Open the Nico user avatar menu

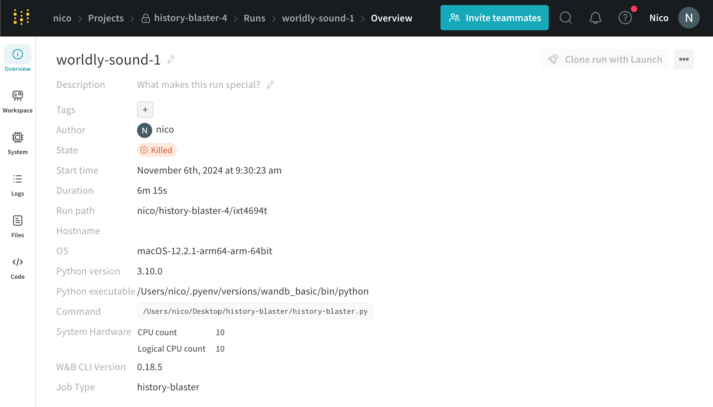click(x=689, y=18)
